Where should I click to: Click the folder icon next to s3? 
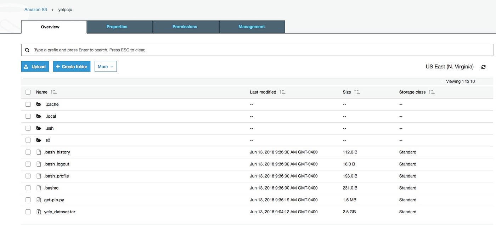(x=39, y=140)
